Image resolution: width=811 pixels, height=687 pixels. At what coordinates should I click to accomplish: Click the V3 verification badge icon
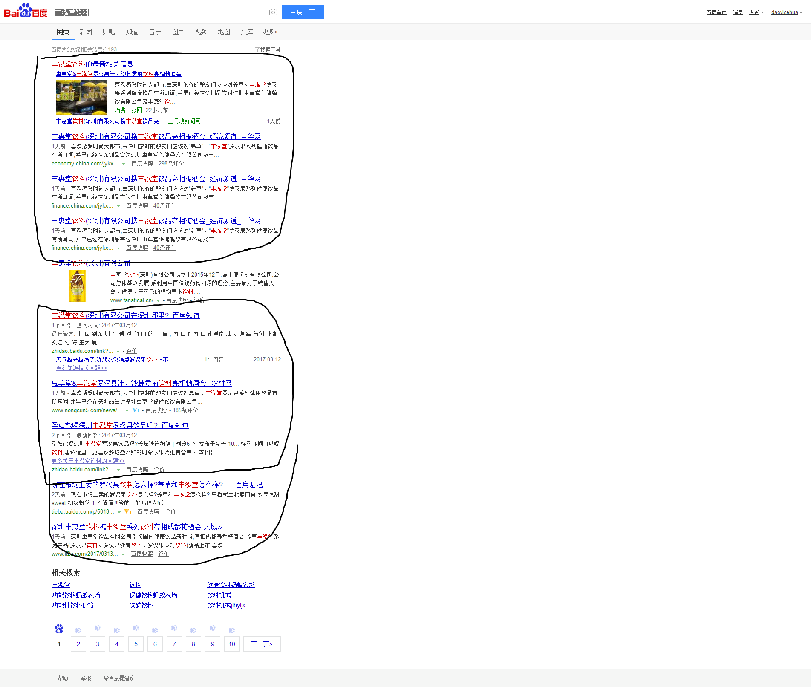coord(128,511)
